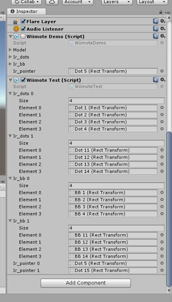
Task: Collapse the Ir_dots 1 array
Action: (x=10, y=136)
